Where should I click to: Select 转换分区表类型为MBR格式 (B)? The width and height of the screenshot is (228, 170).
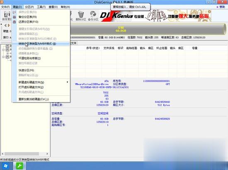click(x=41, y=44)
